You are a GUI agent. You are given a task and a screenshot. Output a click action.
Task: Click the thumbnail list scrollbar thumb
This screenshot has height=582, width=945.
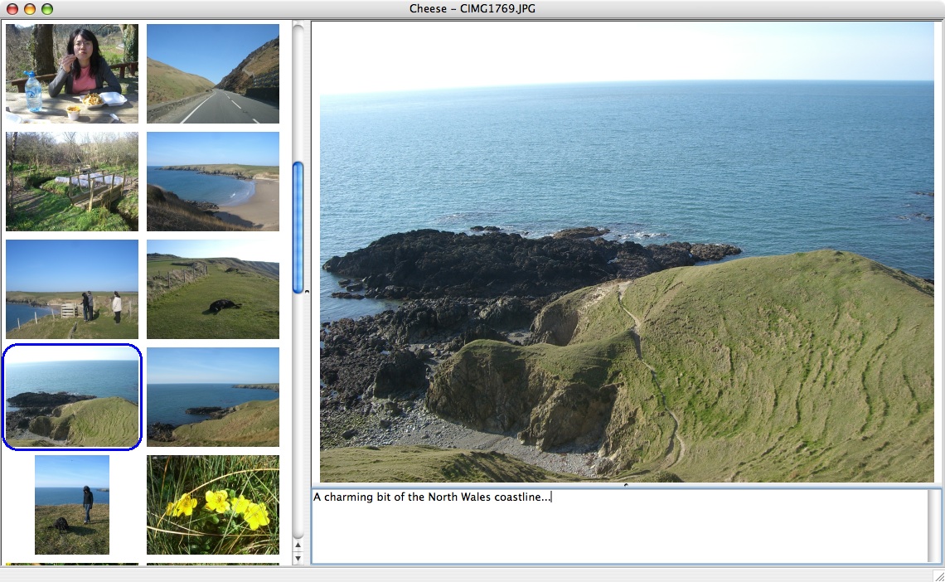298,228
